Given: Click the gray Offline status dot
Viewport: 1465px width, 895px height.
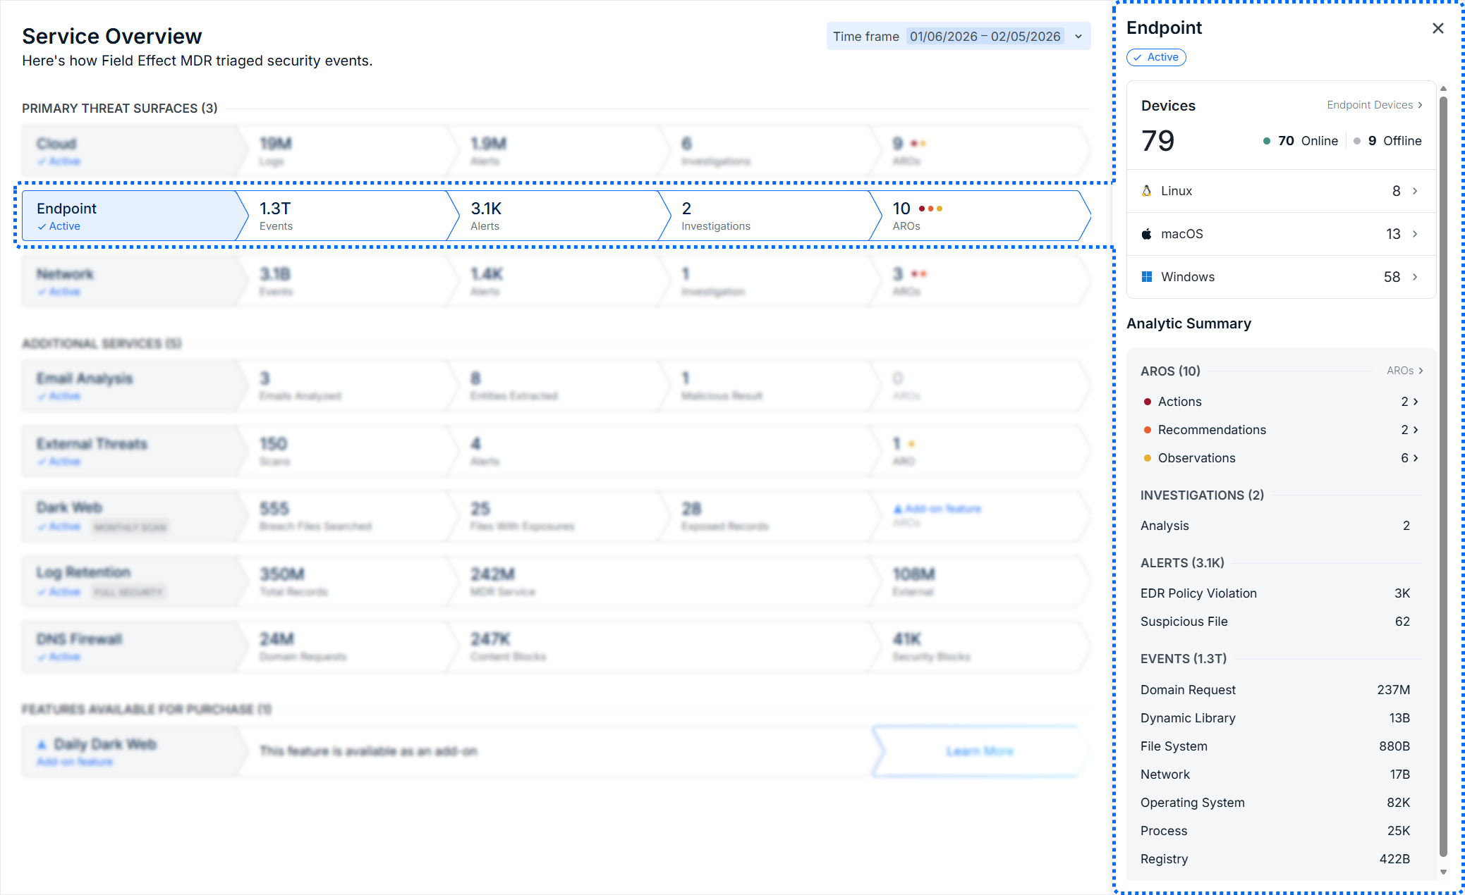Looking at the screenshot, I should coord(1356,141).
